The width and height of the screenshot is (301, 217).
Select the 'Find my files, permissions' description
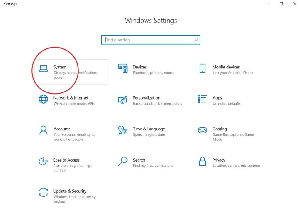pos(153,166)
